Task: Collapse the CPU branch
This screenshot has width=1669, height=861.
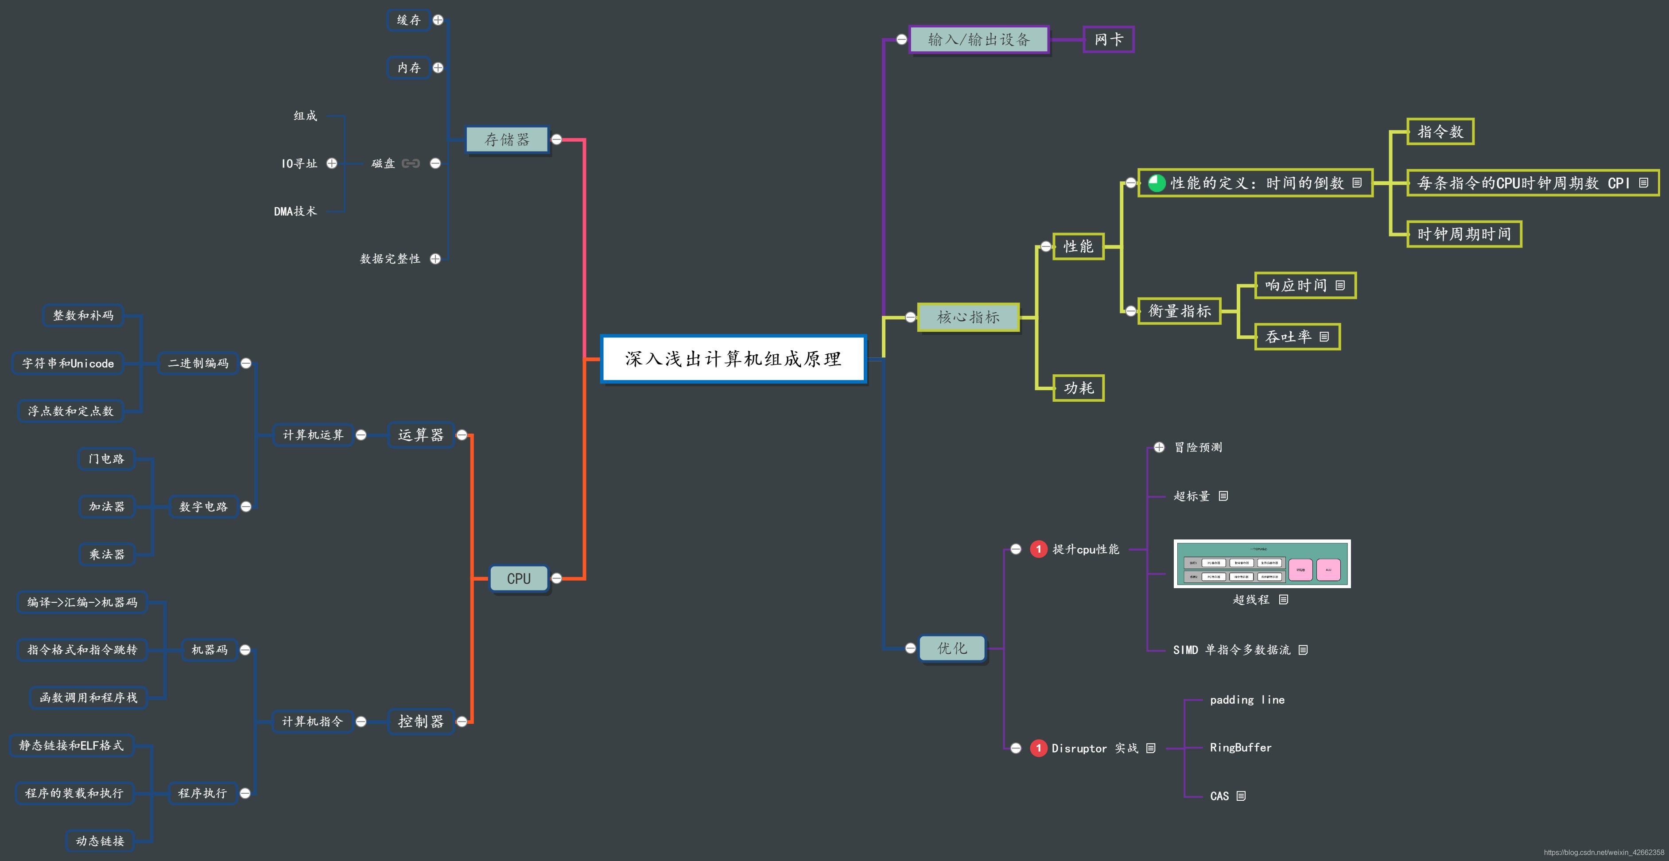Action: coord(556,578)
